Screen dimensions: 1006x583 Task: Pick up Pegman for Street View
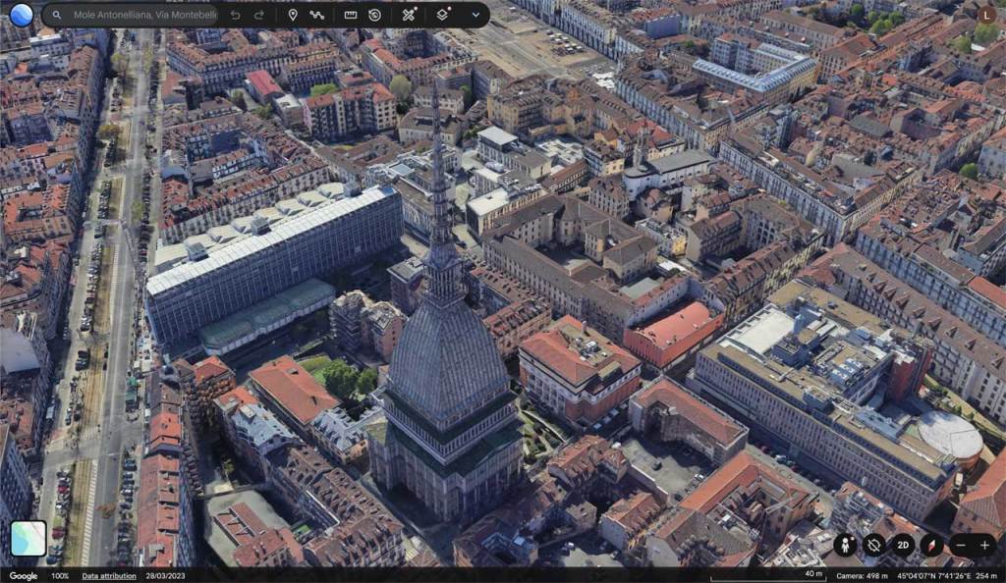pyautogui.click(x=846, y=545)
